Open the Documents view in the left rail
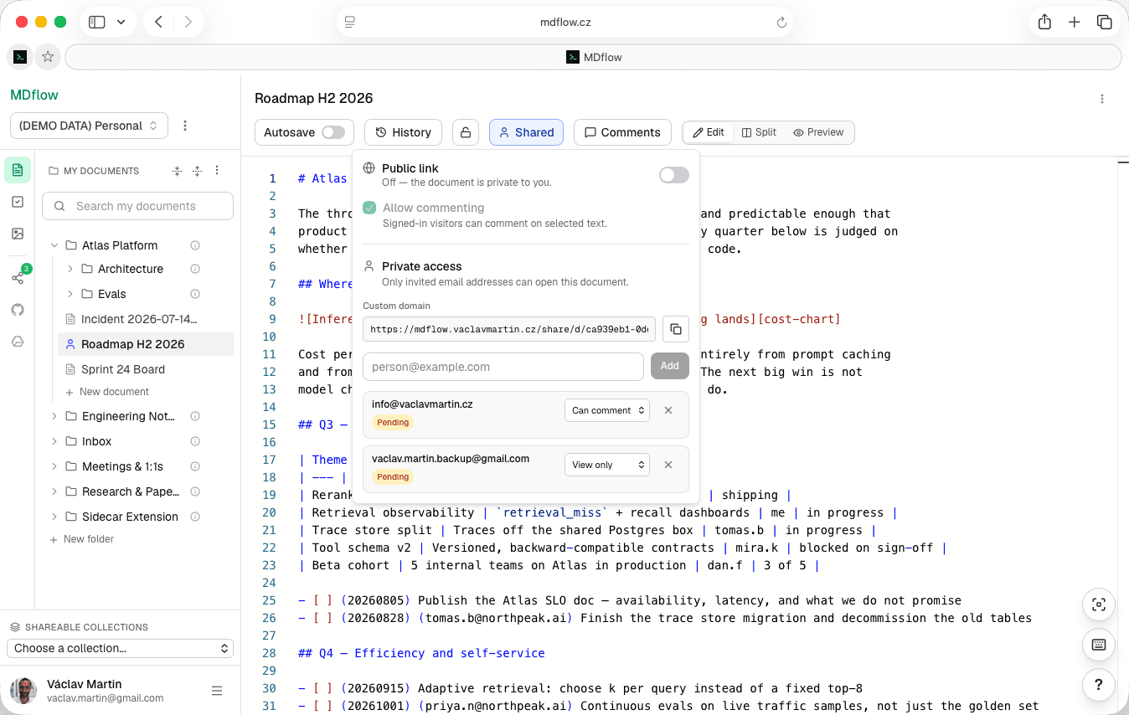Screen dimensions: 1129x715 point(18,170)
